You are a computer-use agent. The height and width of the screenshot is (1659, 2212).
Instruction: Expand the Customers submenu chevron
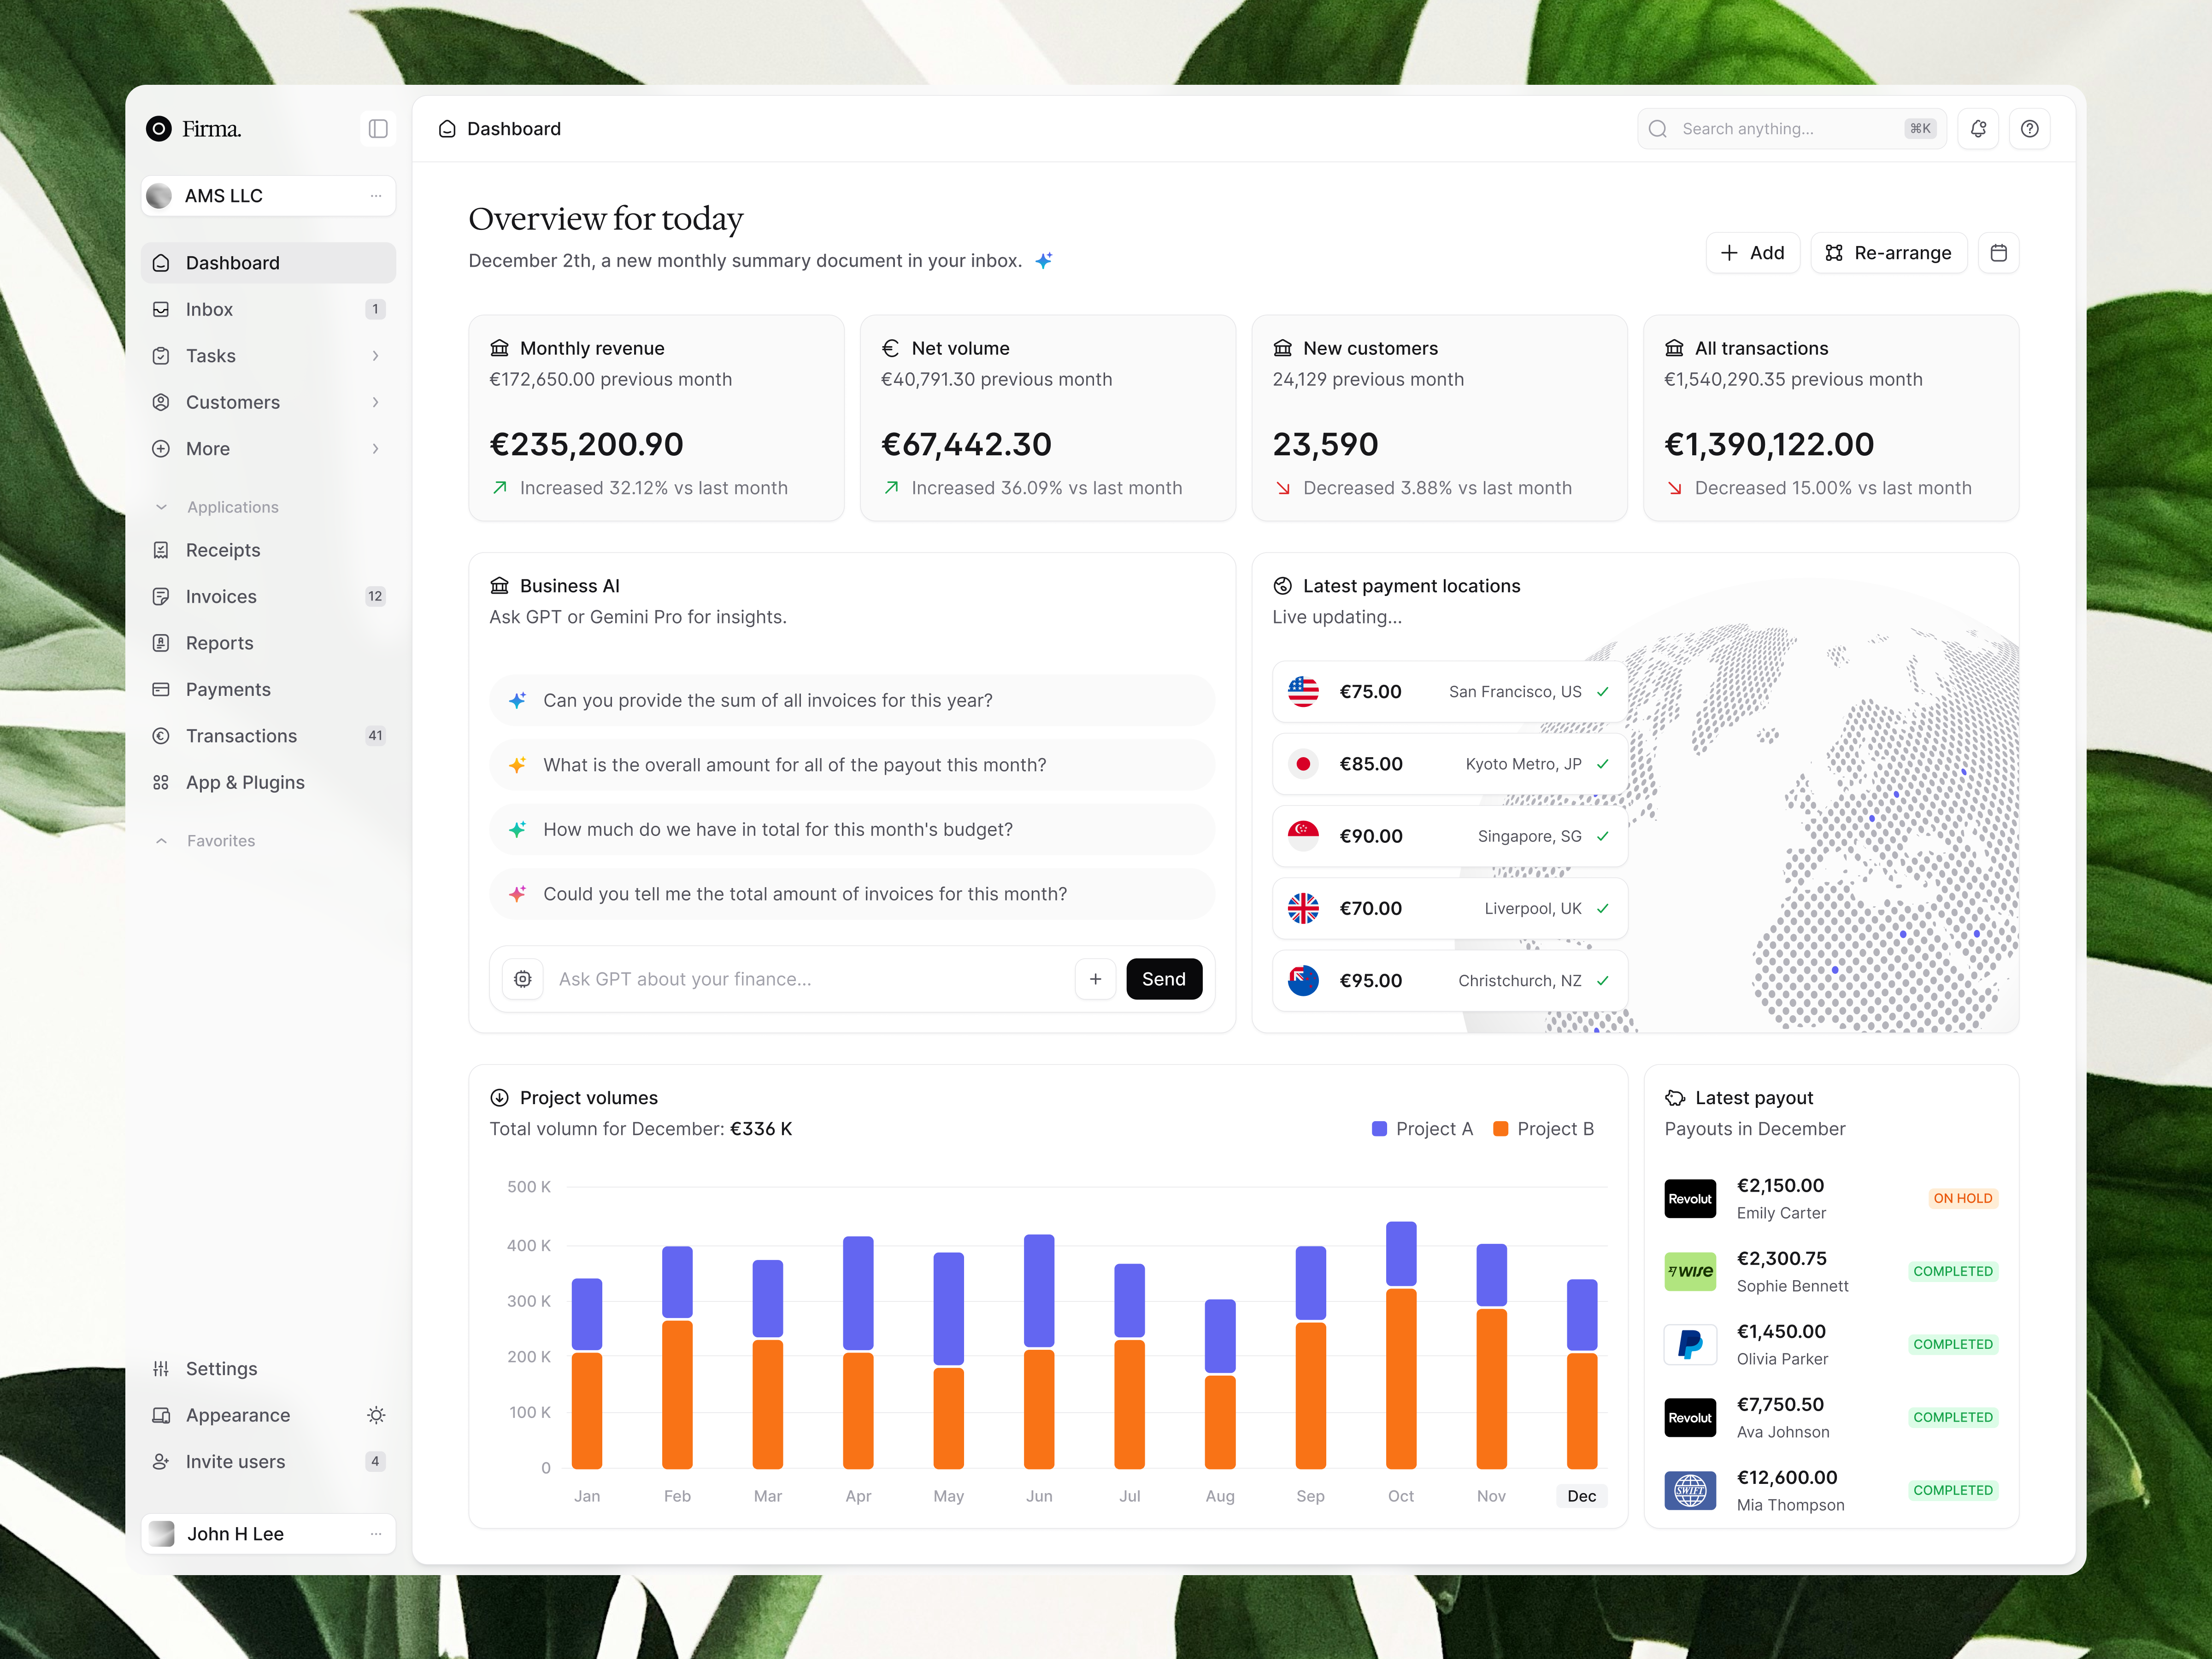coord(376,402)
